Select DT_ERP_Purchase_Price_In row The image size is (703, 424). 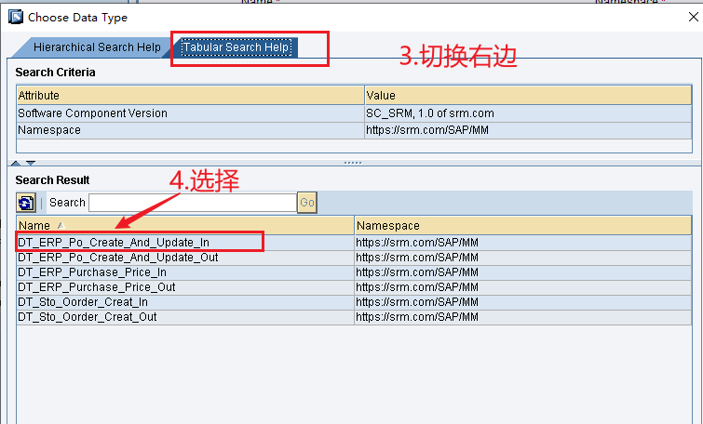coord(354,272)
